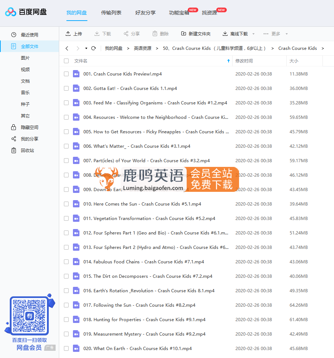Expand the 更多 dropdown arrow
This screenshot has height=358, width=334.
pyautogui.click(x=287, y=34)
